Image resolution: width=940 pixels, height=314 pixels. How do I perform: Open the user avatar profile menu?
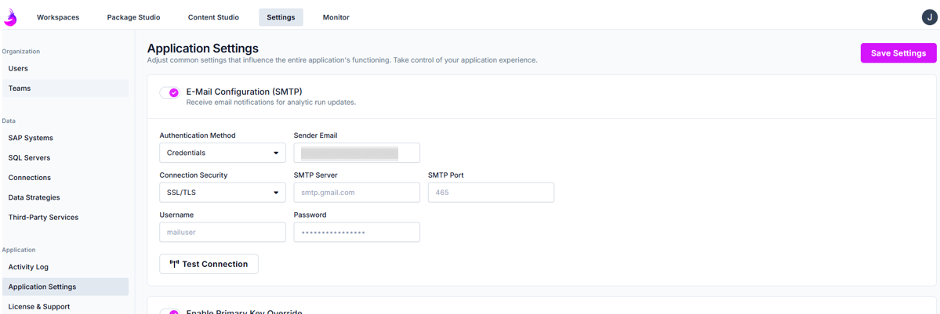click(929, 17)
